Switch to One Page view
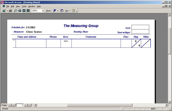This screenshot has width=172, height=111. click(20, 11)
